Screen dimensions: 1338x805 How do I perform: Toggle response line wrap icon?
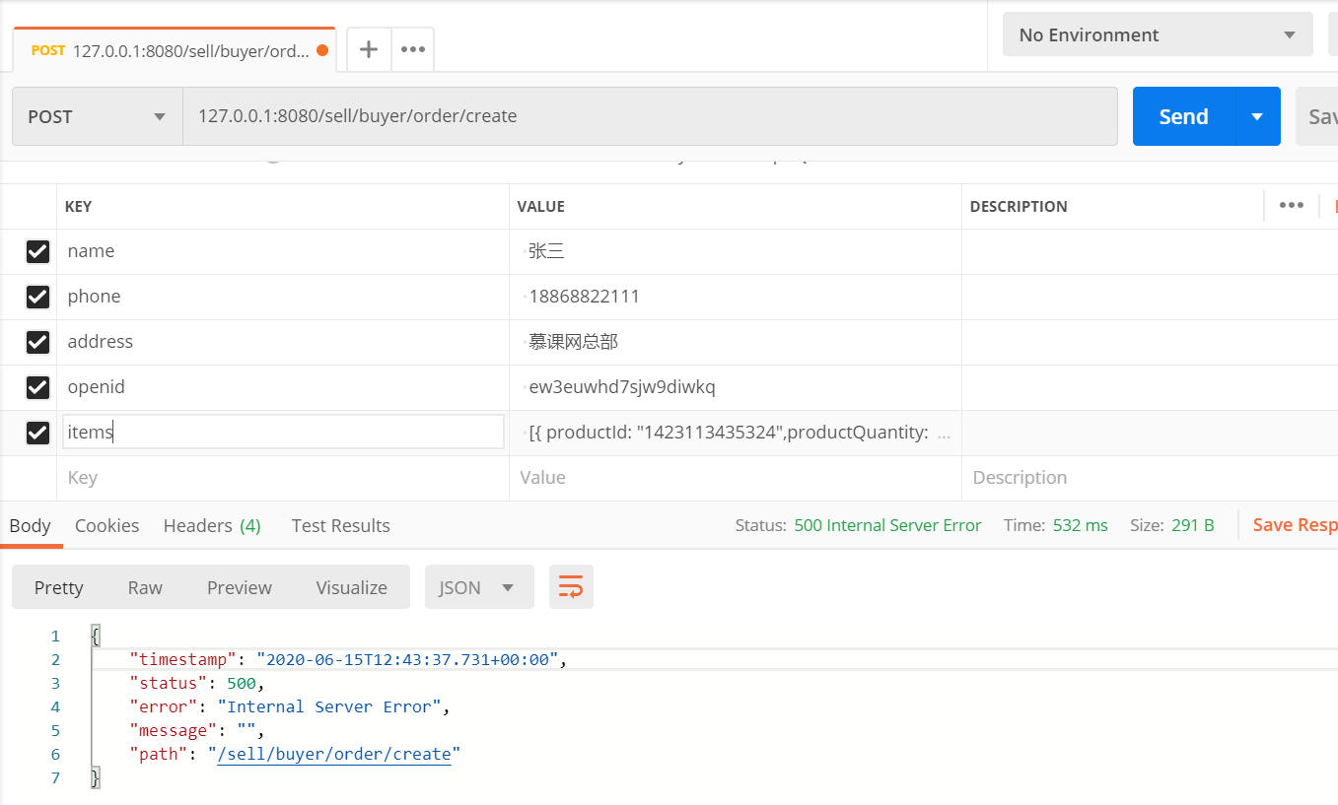point(571,587)
